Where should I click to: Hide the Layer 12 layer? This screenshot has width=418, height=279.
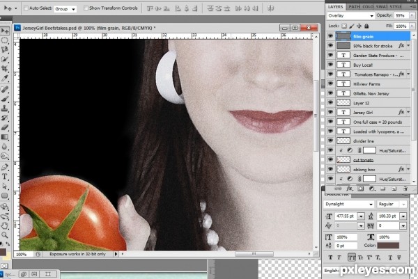click(x=330, y=102)
